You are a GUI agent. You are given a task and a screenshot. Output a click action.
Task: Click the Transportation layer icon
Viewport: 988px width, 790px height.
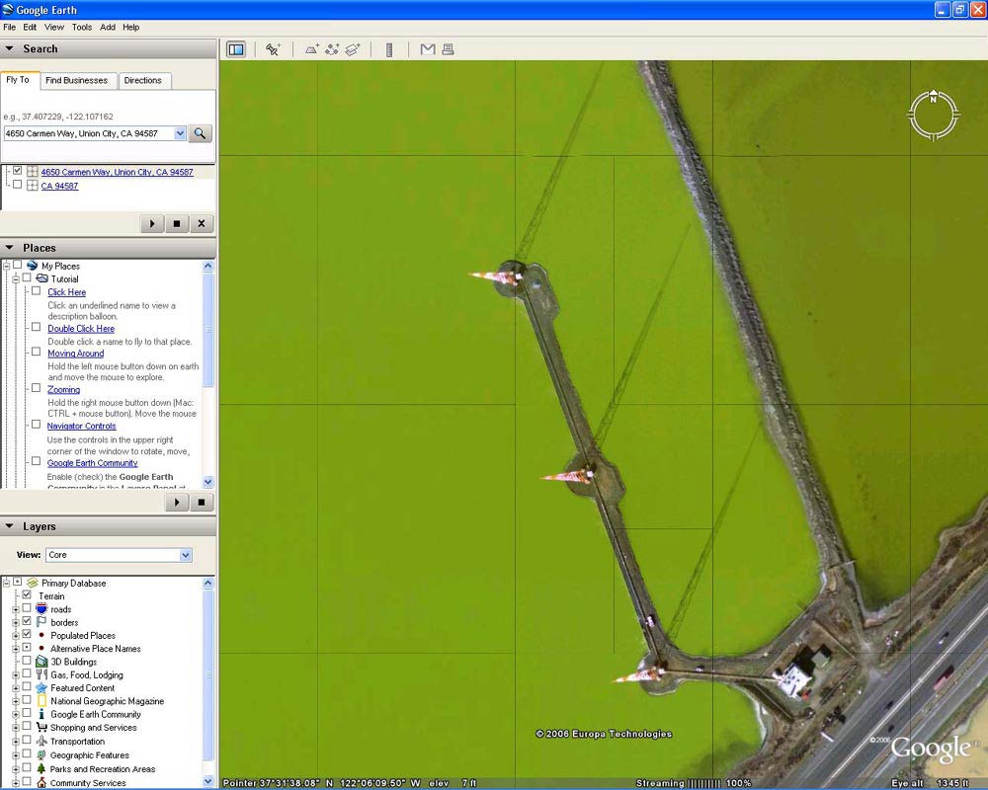click(41, 742)
